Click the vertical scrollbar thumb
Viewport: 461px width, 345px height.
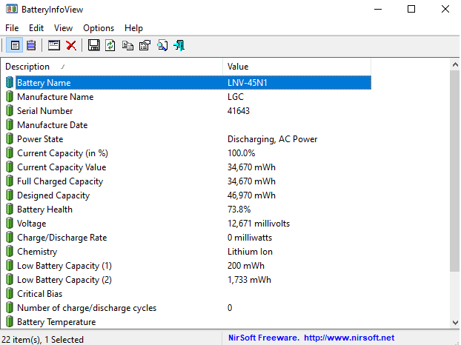click(455, 171)
